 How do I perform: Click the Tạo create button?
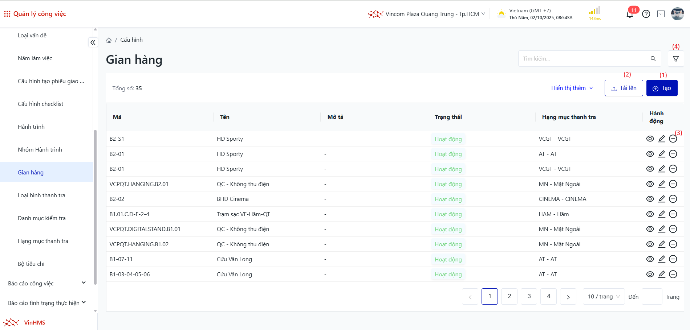662,88
